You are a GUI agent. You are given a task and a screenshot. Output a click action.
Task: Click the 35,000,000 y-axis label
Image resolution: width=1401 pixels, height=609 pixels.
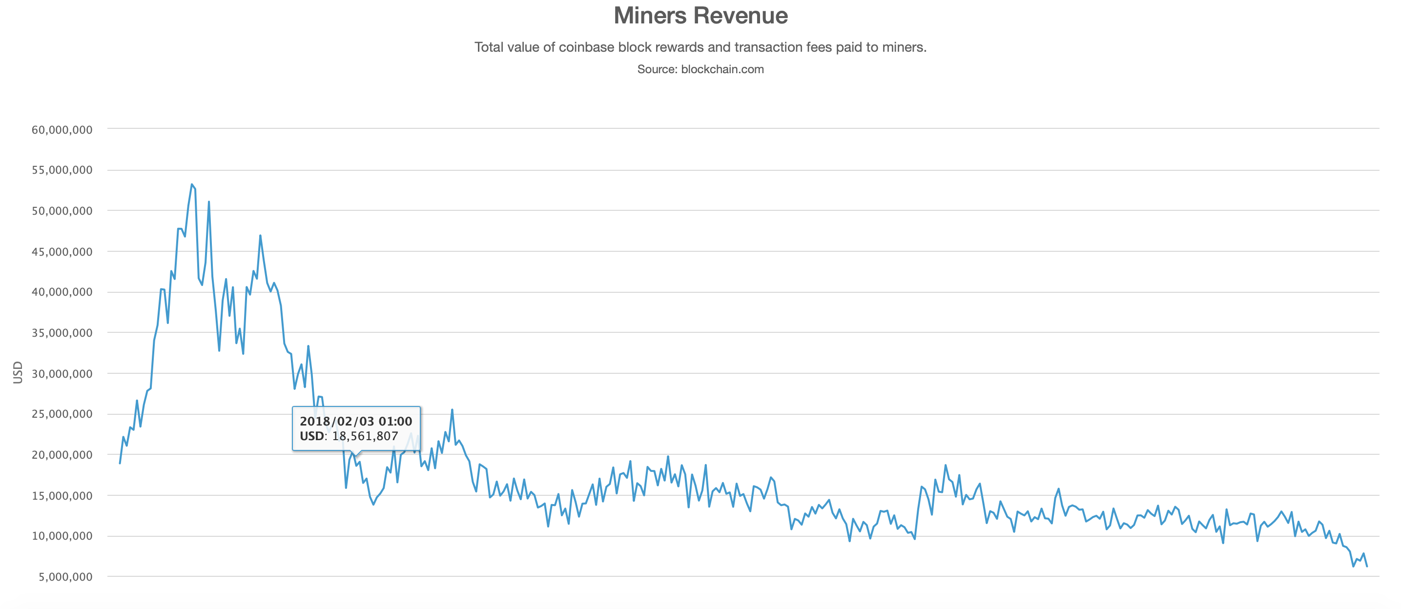coord(62,333)
